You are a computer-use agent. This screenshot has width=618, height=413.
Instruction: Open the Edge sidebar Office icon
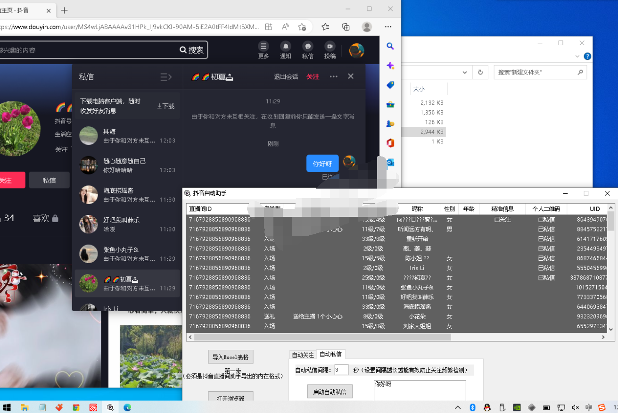coord(390,143)
